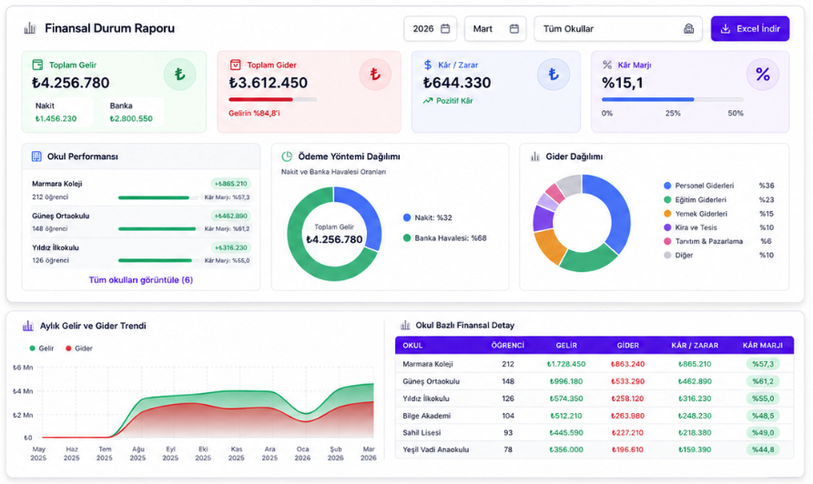Open the 2026 year picker

(431, 28)
